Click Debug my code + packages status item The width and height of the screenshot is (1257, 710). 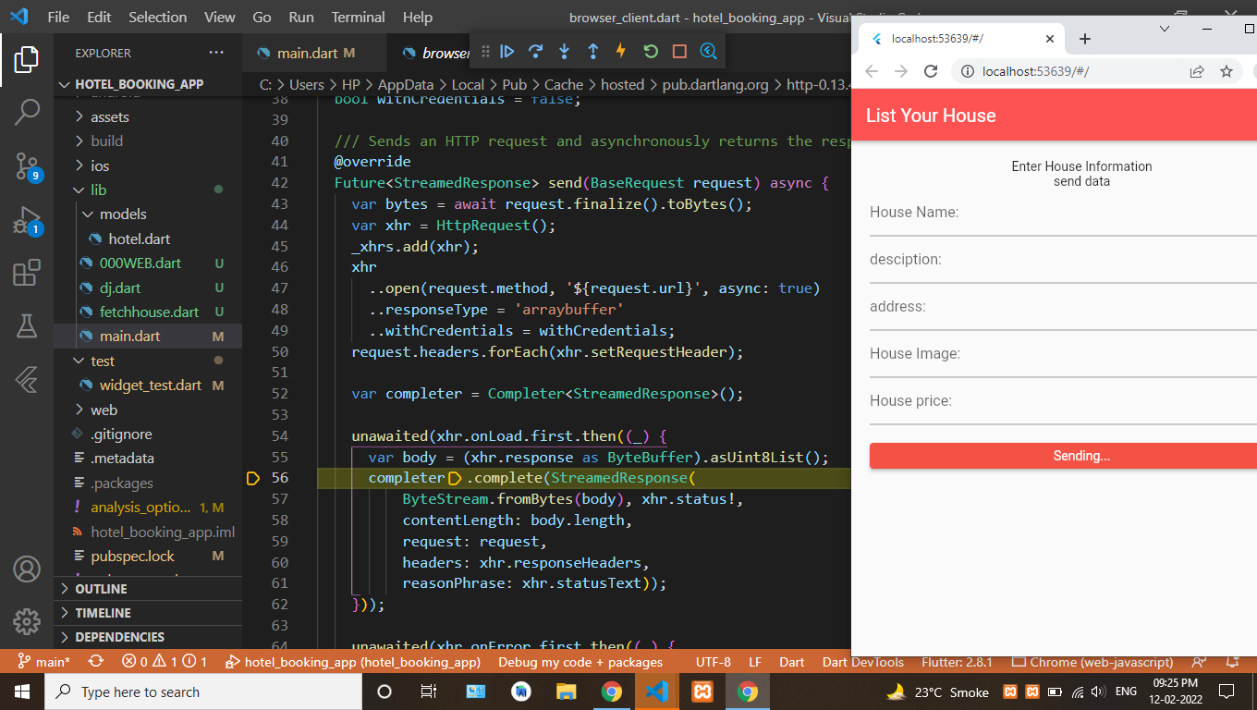point(580,662)
